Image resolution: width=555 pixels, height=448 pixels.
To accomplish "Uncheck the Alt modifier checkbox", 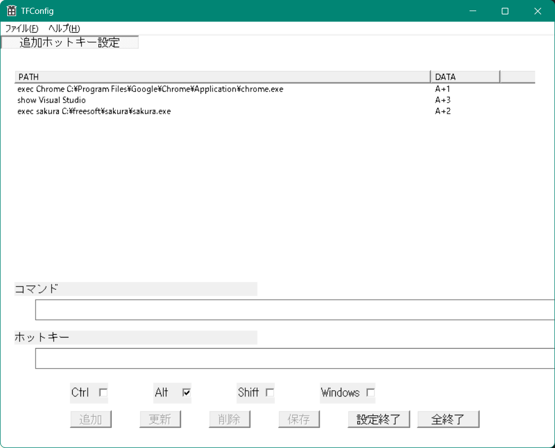I will pyautogui.click(x=186, y=392).
